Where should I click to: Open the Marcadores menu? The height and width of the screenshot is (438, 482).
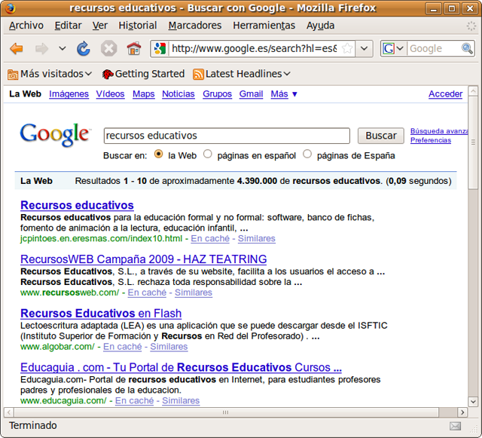tap(195, 25)
